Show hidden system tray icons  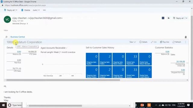156,105
